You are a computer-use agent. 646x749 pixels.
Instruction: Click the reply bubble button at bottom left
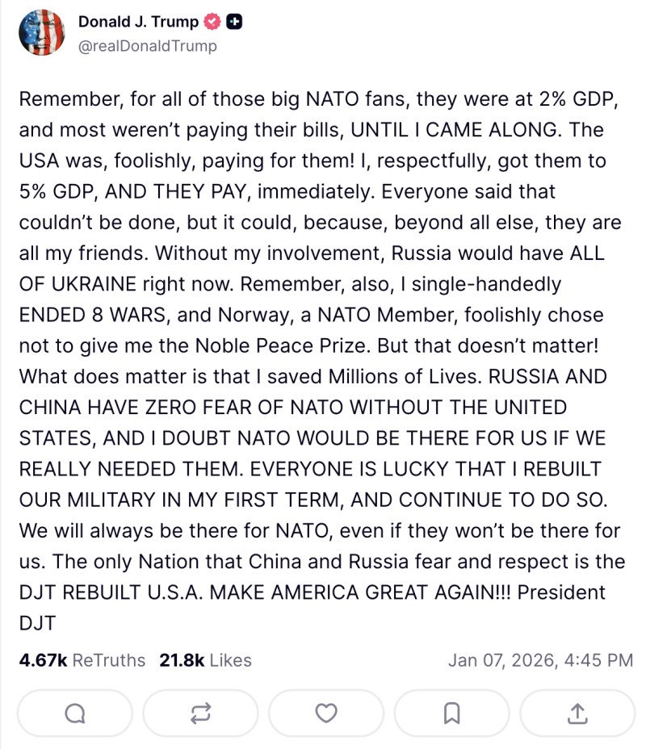click(75, 713)
